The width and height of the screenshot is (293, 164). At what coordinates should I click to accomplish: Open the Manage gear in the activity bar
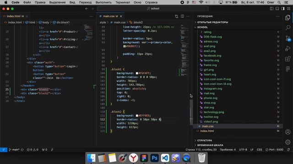pyautogui.click(x=288, y=142)
